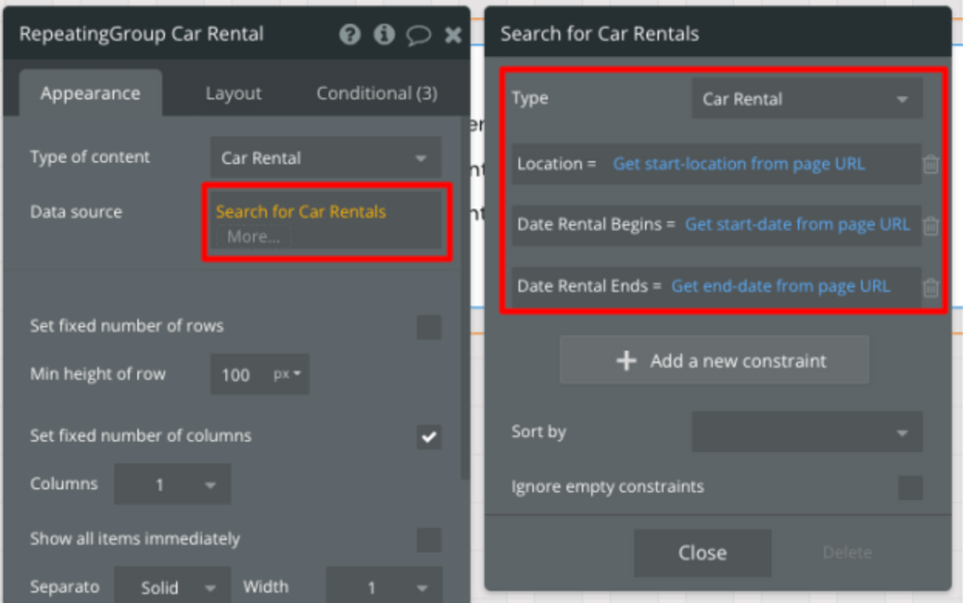Check Ignore empty constraints box

(910, 488)
